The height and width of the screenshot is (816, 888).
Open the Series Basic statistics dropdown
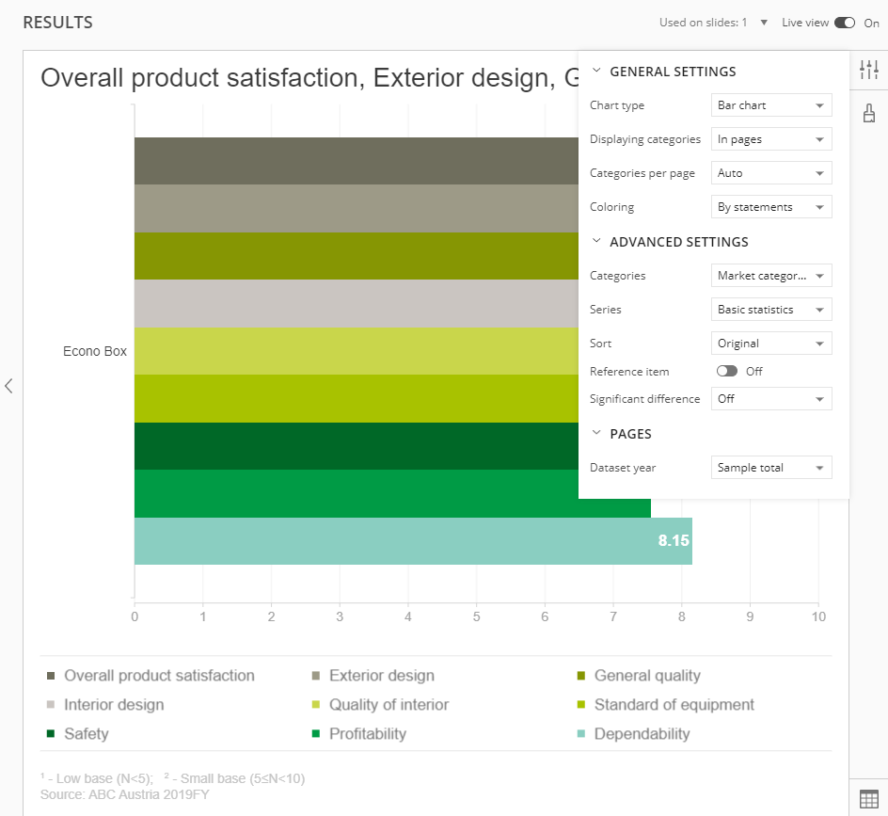pos(771,310)
